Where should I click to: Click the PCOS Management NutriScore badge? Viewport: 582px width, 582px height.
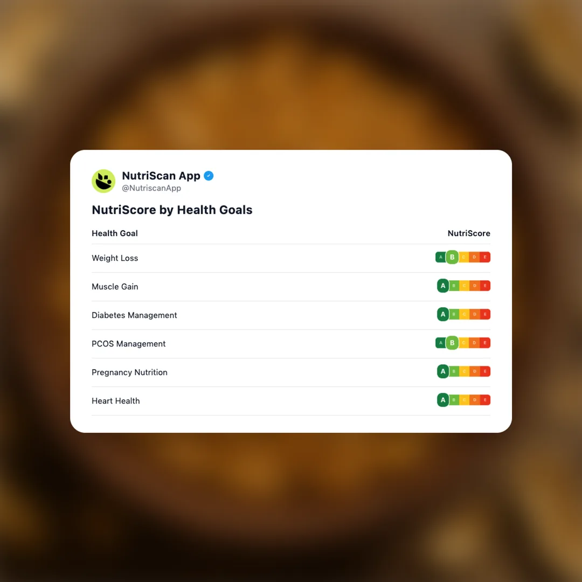point(463,343)
